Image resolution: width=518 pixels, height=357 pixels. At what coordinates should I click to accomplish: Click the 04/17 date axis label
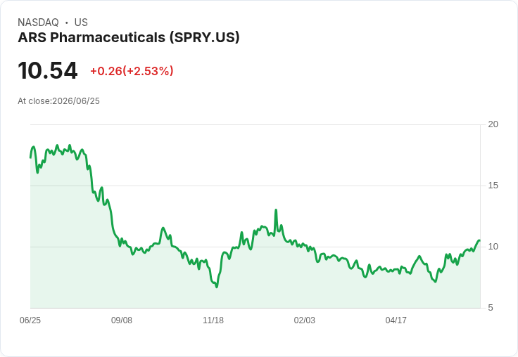click(396, 320)
